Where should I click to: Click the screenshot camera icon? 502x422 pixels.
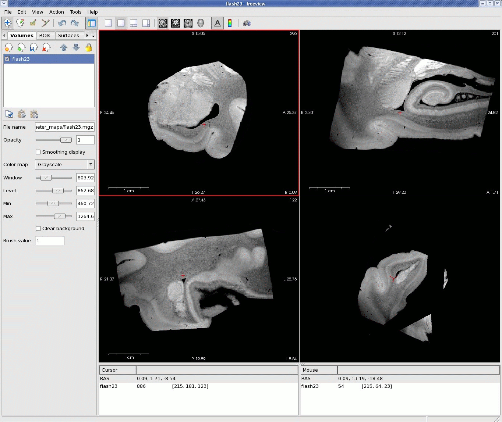click(x=247, y=23)
